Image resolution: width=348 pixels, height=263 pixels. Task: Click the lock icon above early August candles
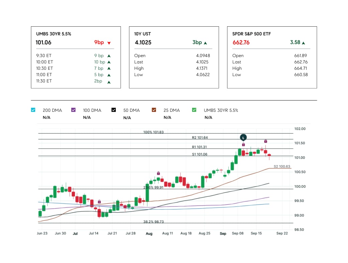158,173
